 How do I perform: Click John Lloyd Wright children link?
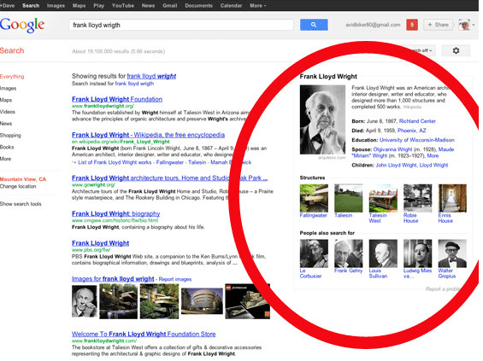coord(396,165)
